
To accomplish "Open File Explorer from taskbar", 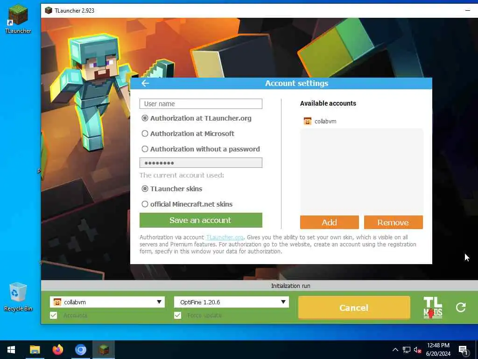I will (x=35, y=350).
